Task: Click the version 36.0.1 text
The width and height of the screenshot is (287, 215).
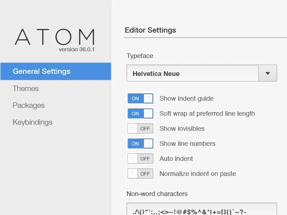Action: [76, 49]
